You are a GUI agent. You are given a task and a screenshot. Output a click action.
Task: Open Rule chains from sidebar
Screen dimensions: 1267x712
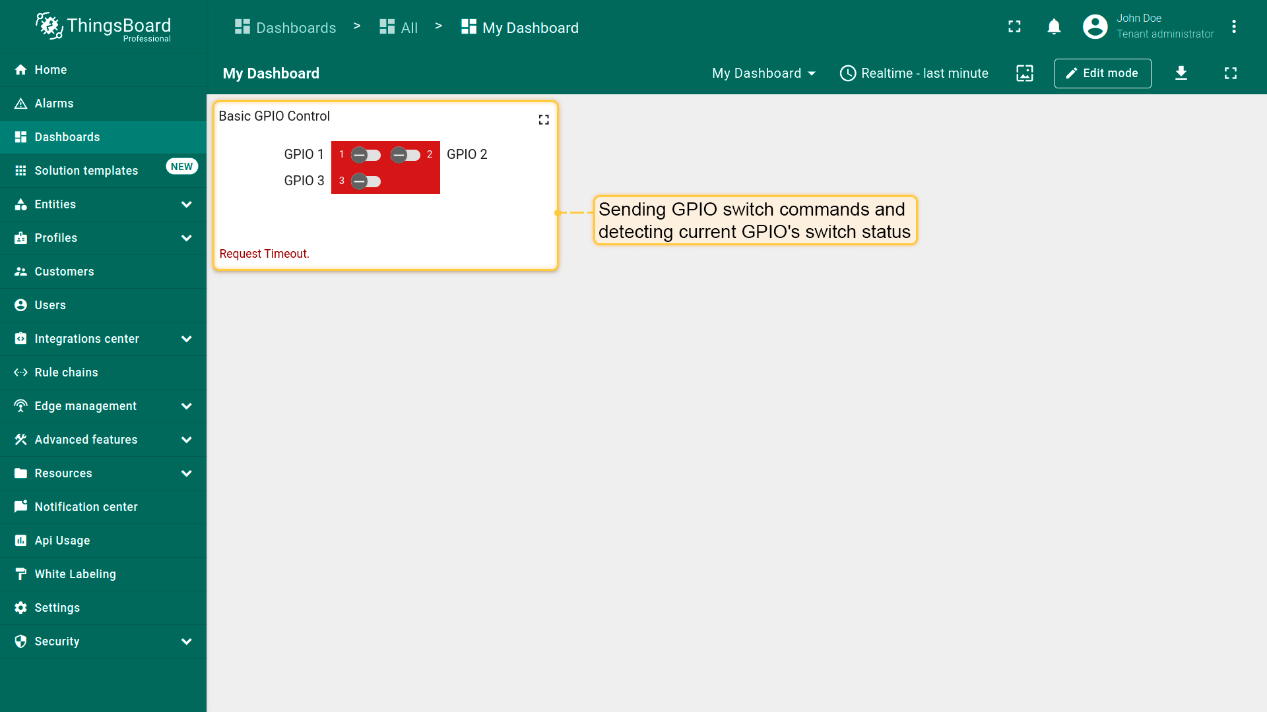point(66,372)
